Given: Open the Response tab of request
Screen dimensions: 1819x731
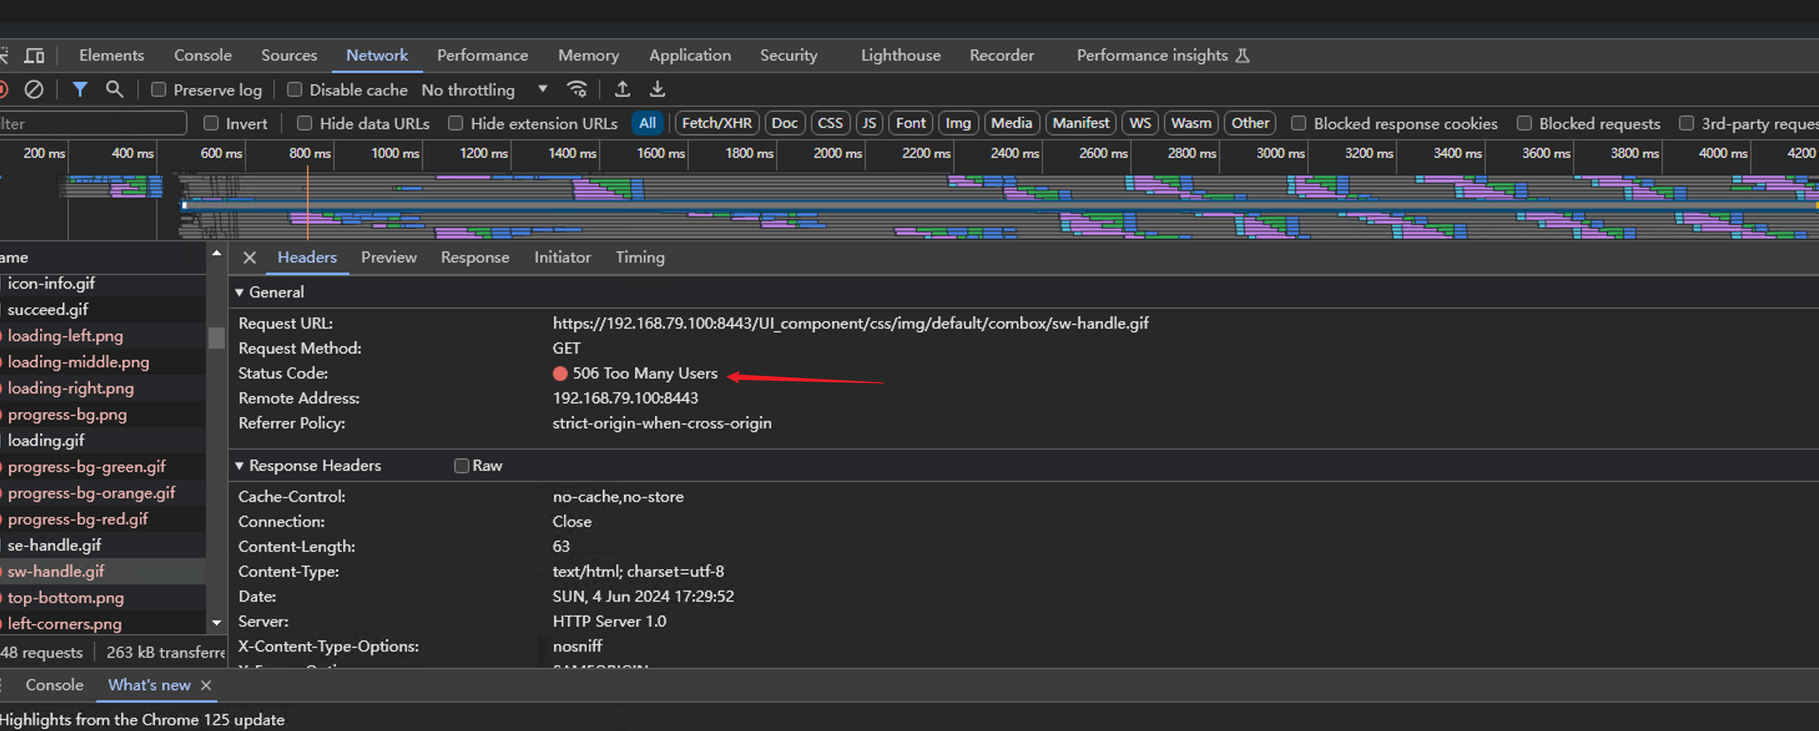Looking at the screenshot, I should (475, 257).
